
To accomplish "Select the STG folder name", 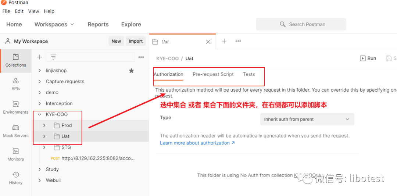I will [66, 147].
